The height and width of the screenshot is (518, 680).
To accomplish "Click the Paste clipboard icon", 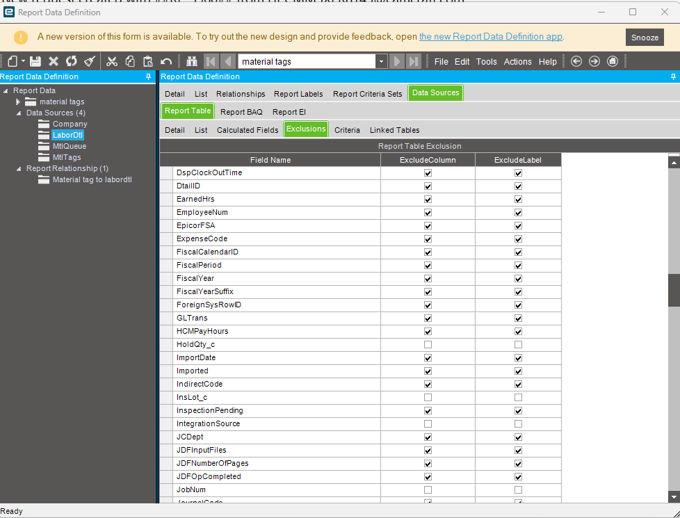I will [148, 62].
